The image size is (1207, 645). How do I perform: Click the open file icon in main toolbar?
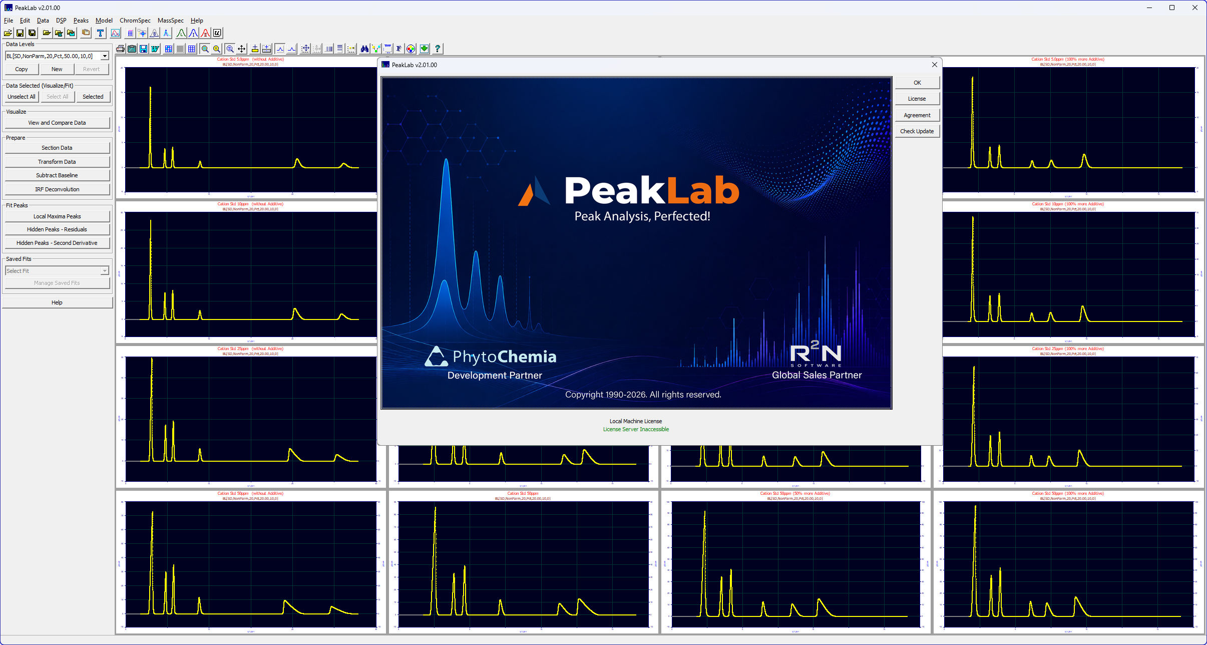8,33
